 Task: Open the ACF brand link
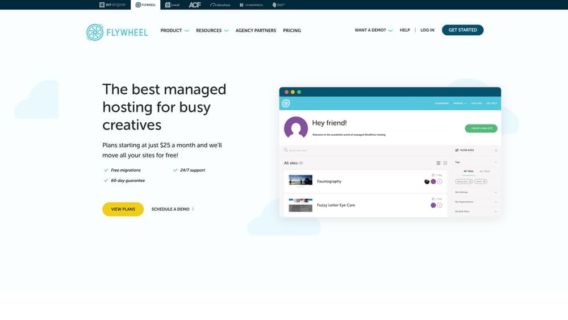(194, 5)
